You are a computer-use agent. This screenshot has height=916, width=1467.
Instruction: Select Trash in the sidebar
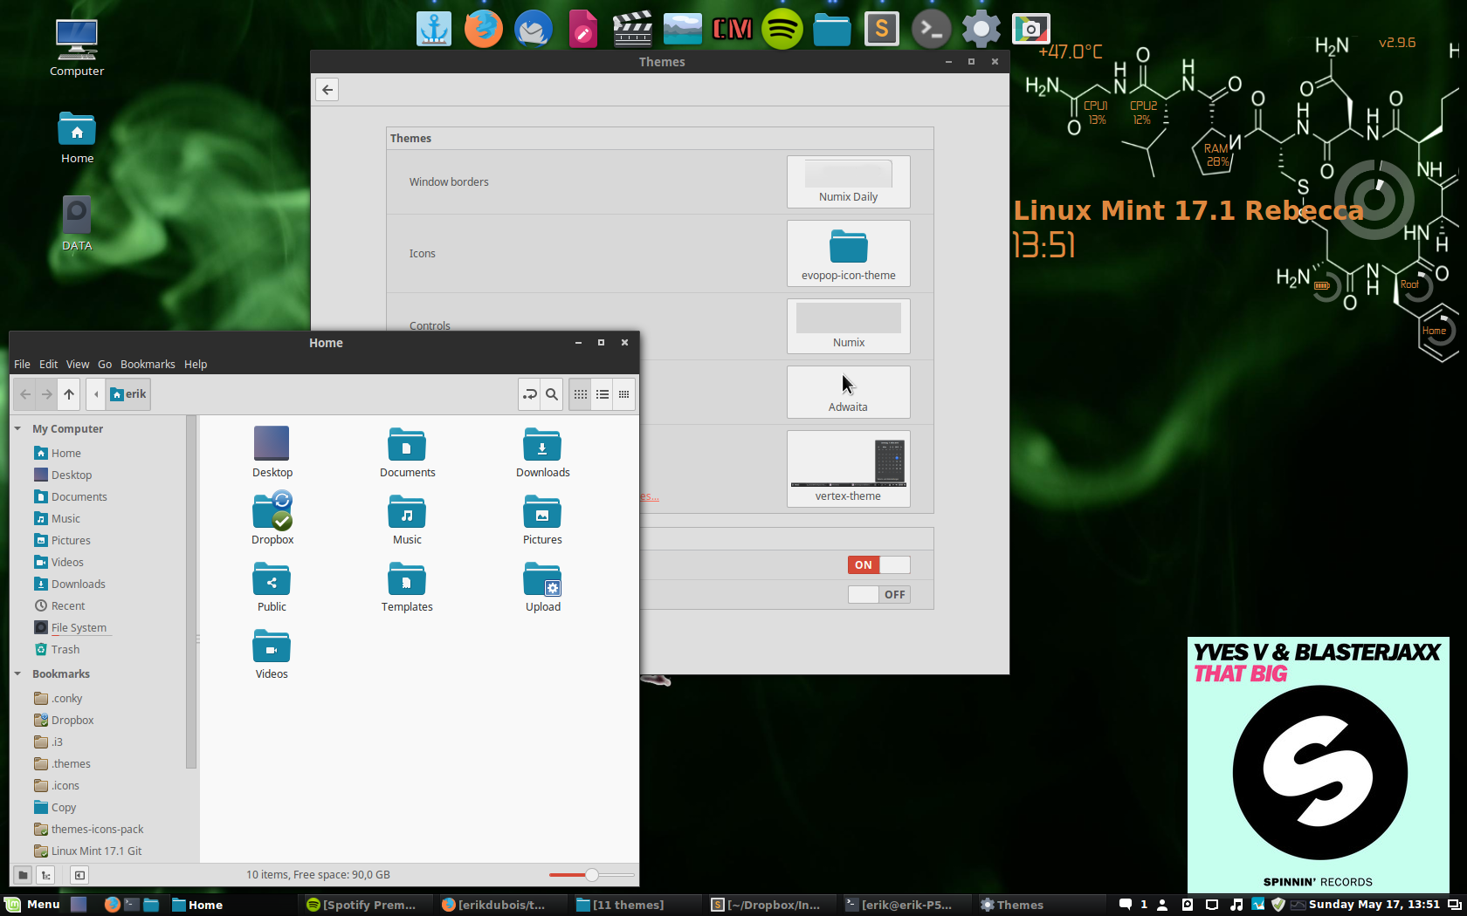point(57,649)
